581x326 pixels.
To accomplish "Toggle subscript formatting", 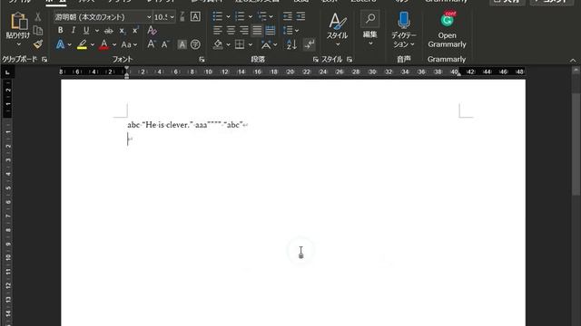I will click(x=122, y=31).
